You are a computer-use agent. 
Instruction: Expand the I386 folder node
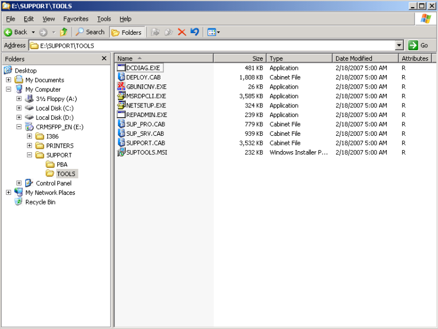coord(29,136)
